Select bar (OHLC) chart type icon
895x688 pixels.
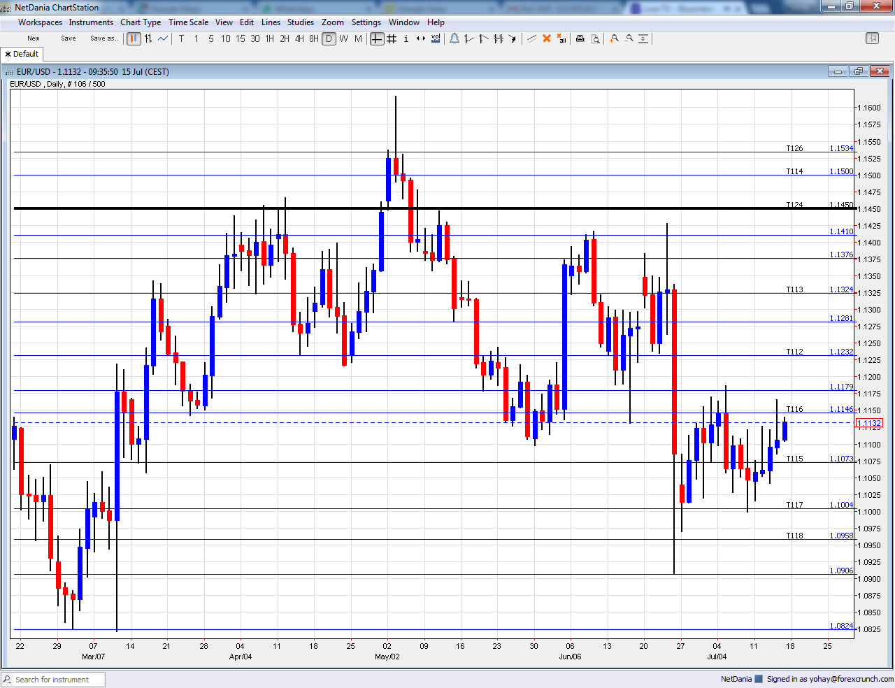[x=148, y=38]
